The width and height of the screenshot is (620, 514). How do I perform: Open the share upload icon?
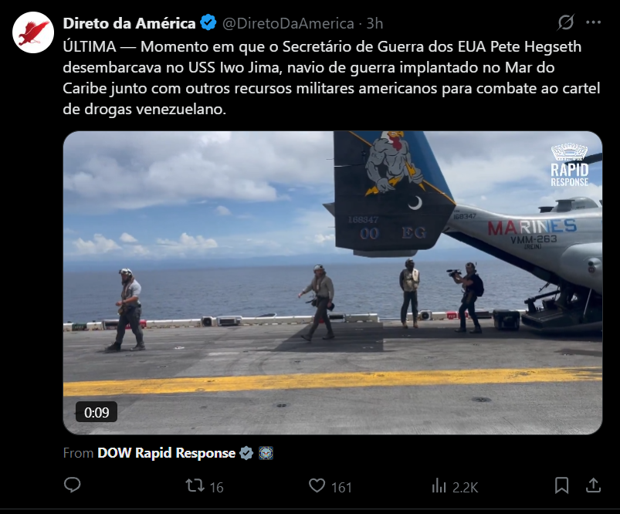pyautogui.click(x=593, y=485)
